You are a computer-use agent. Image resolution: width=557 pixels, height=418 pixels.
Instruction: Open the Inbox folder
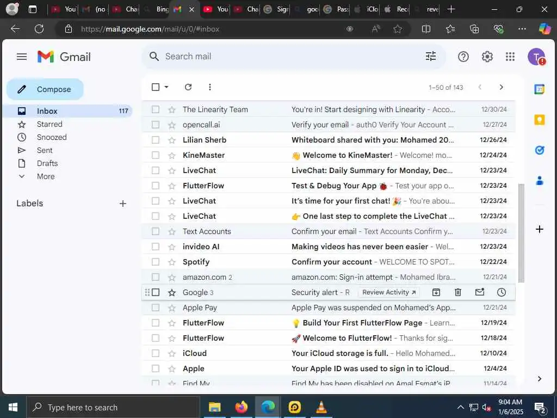pyautogui.click(x=67, y=111)
